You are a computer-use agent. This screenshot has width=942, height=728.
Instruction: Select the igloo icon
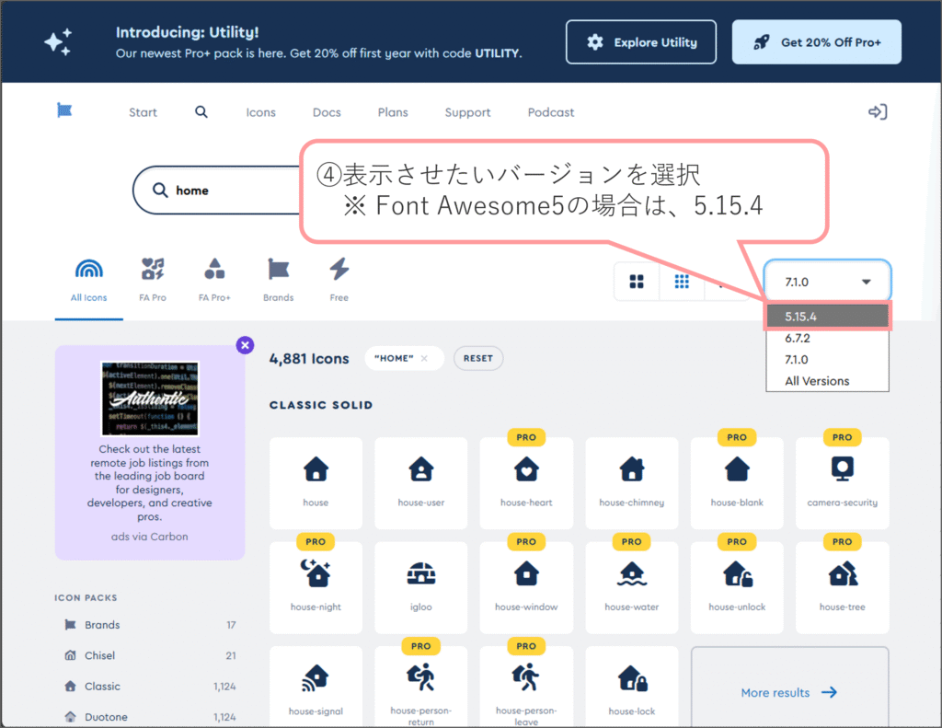tap(420, 586)
